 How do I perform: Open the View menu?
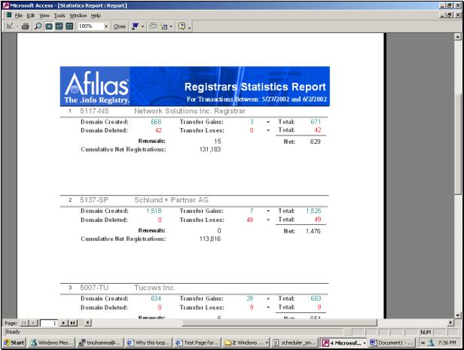[44, 15]
